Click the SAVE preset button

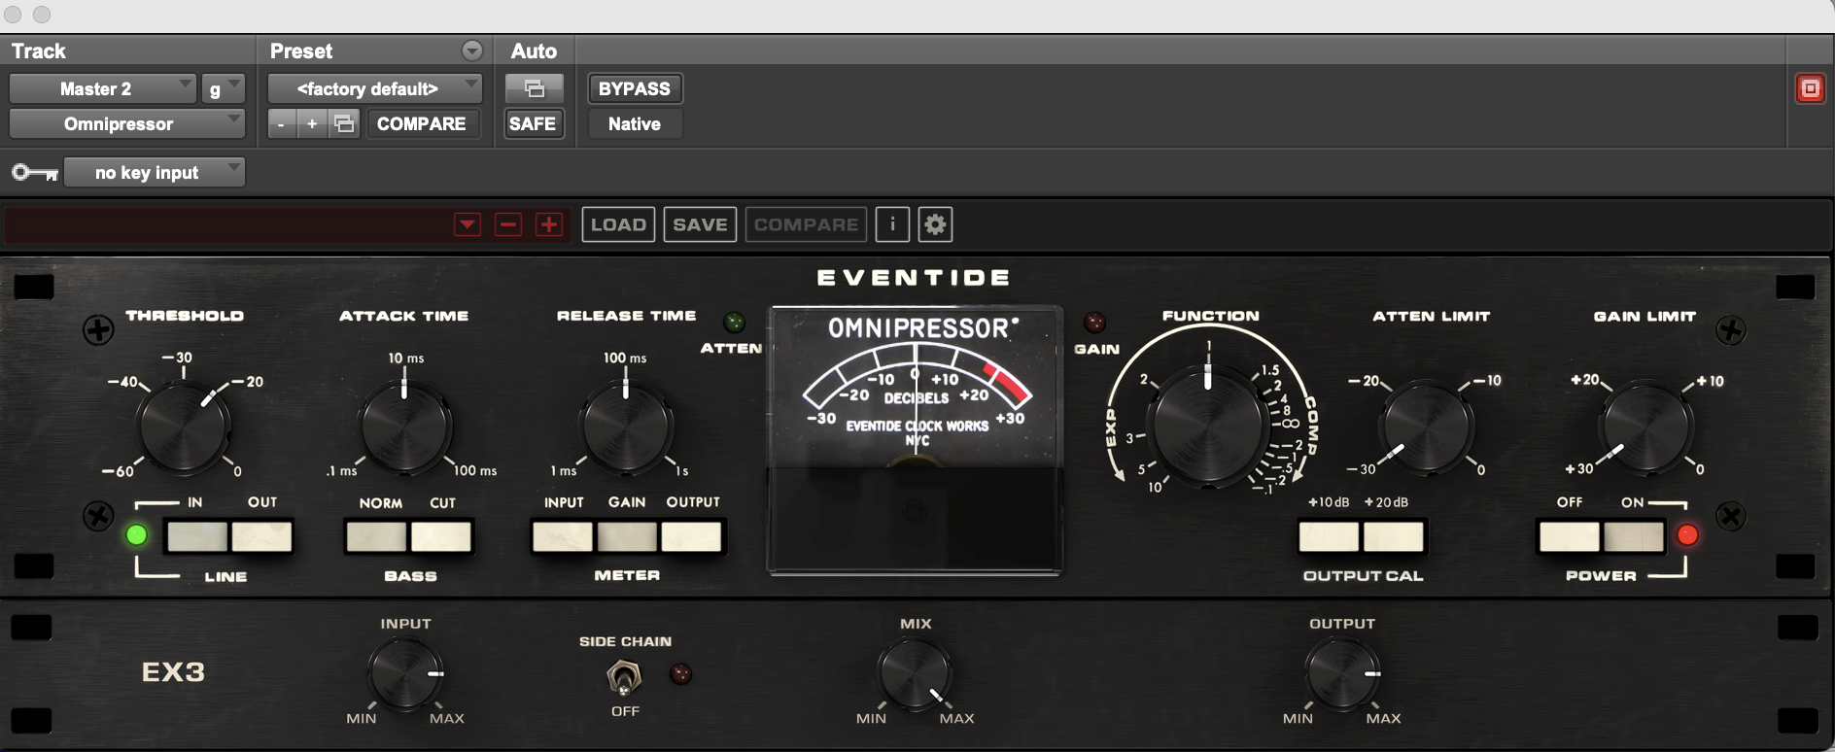pos(700,224)
